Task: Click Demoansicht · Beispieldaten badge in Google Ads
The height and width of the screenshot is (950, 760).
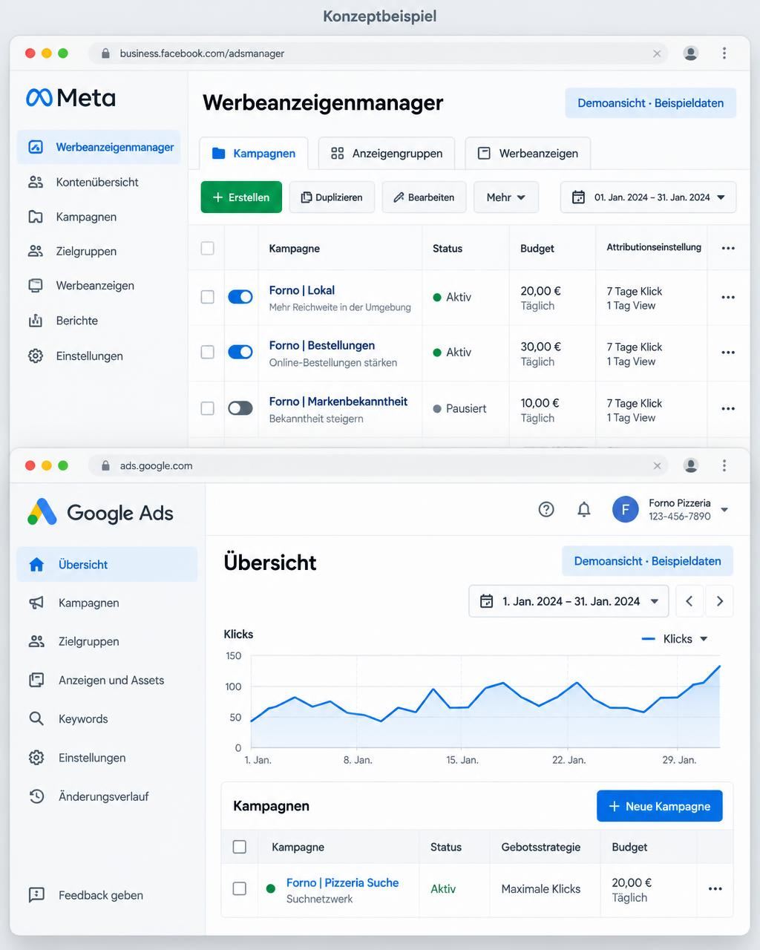Action: point(648,561)
